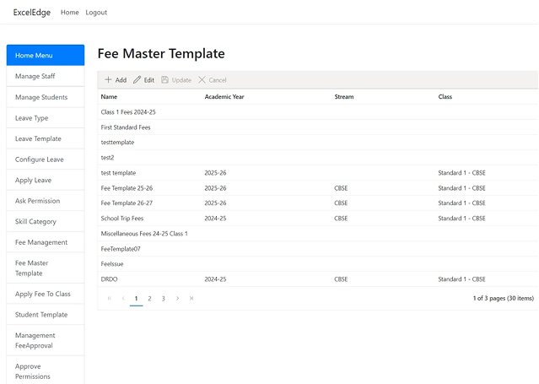This screenshot has width=539, height=384.
Task: Select row 'Miscellaneous Fees 24-25 Class 1'
Action: (318, 234)
